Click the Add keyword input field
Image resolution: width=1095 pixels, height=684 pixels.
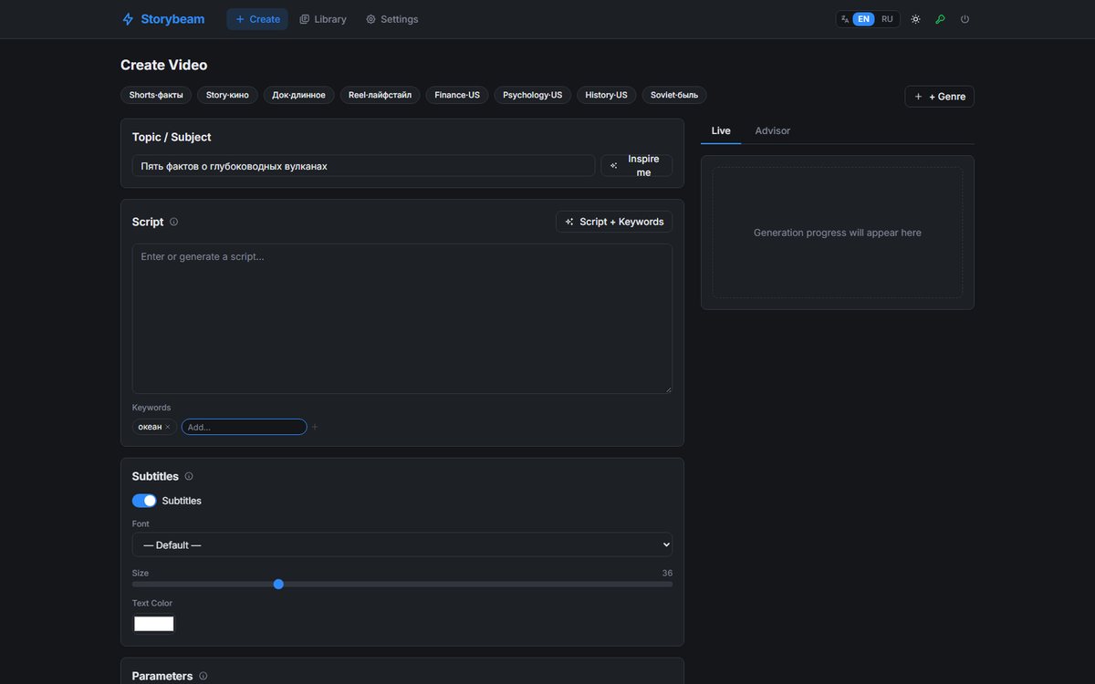[x=244, y=427]
